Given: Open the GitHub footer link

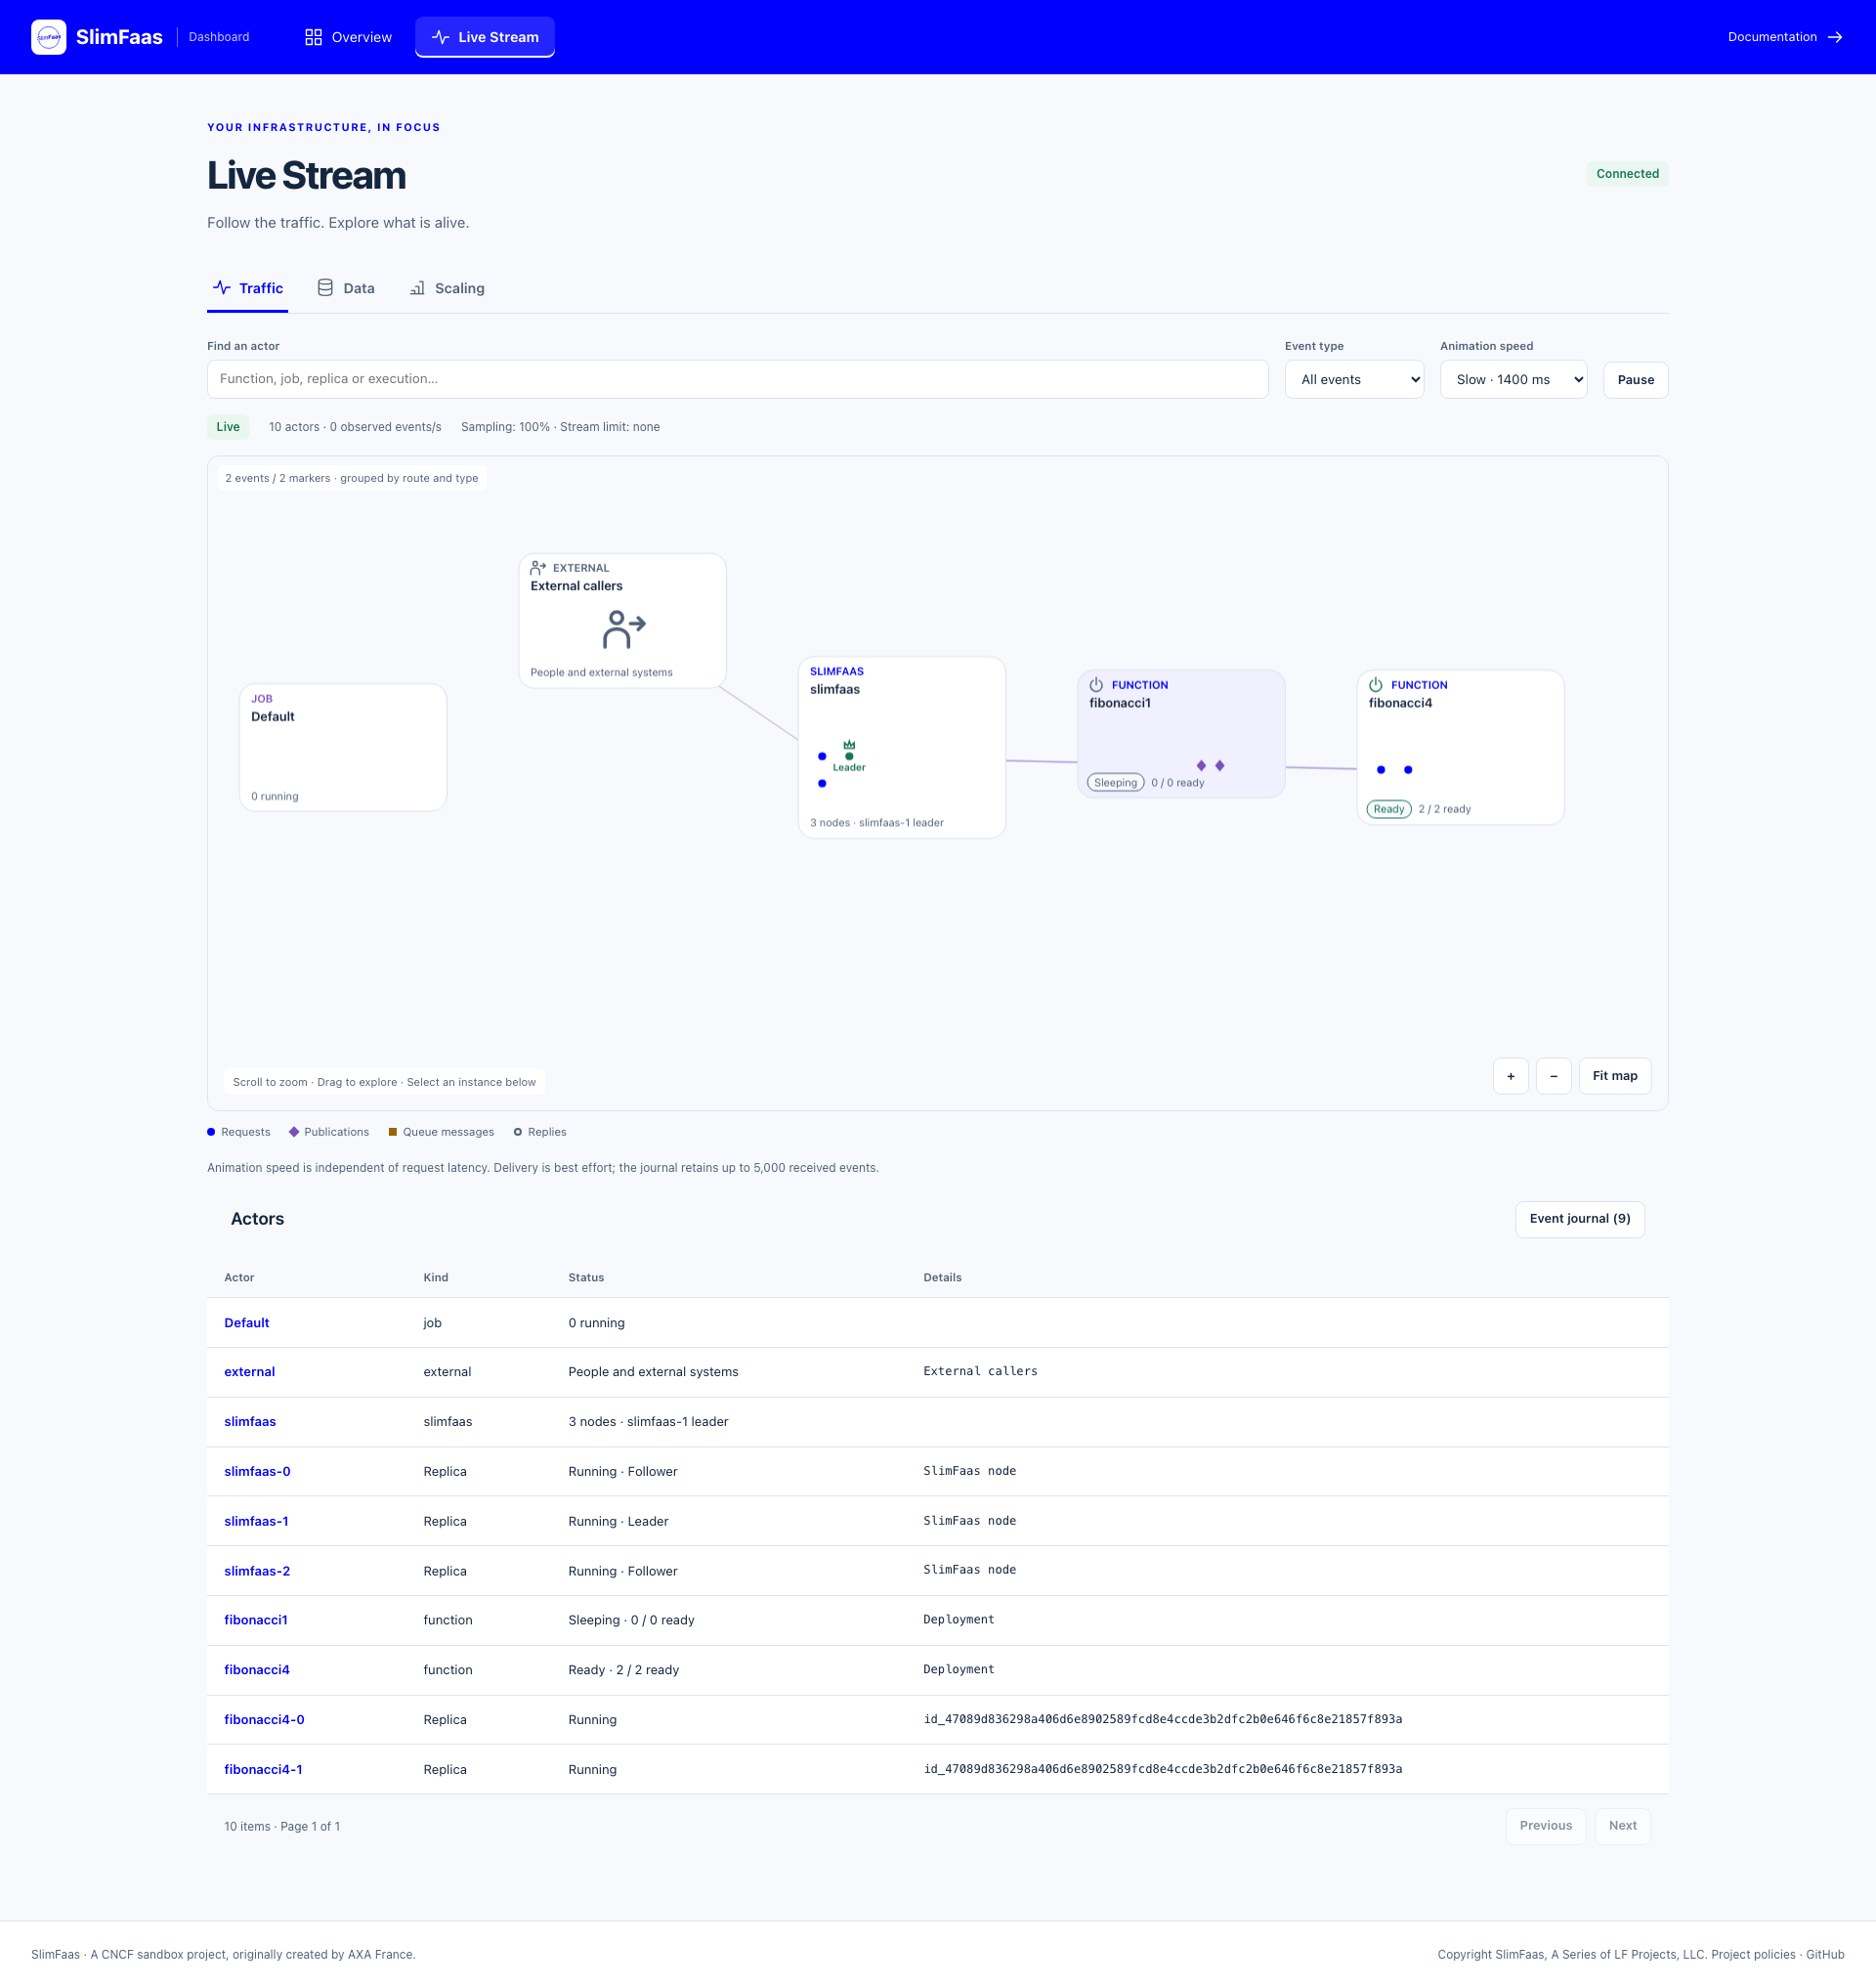Looking at the screenshot, I should point(1825,1954).
